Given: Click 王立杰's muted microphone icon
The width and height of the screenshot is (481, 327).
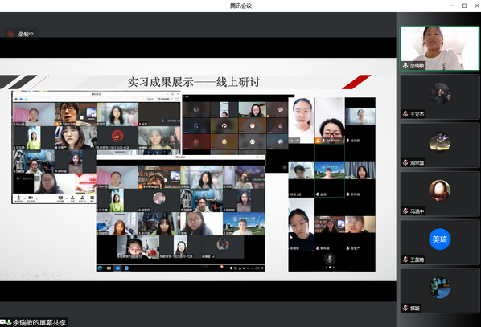Looking at the screenshot, I should click(405, 114).
